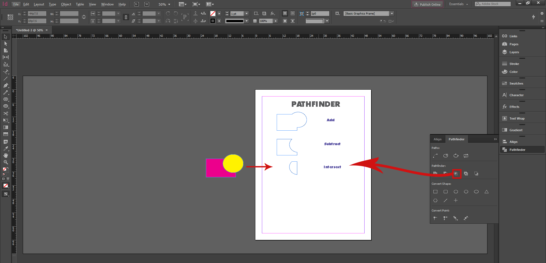This screenshot has height=263, width=546.
Task: Open the Basic Graphics Frame style dropdown
Action: 392,13
